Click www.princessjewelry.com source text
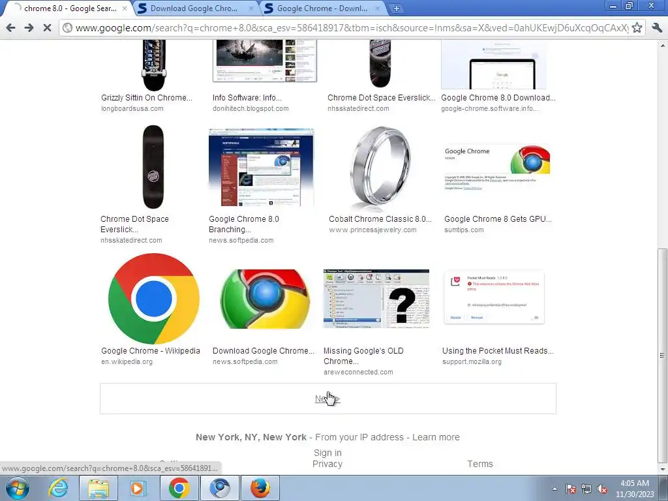Viewport: 668px width, 501px height. (372, 230)
